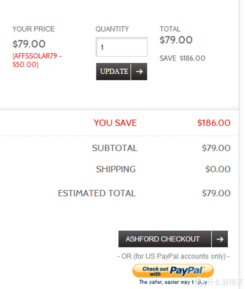Click the arrow icon beside Ashford Checkout
Image resolution: width=245 pixels, height=289 pixels.
click(x=220, y=239)
